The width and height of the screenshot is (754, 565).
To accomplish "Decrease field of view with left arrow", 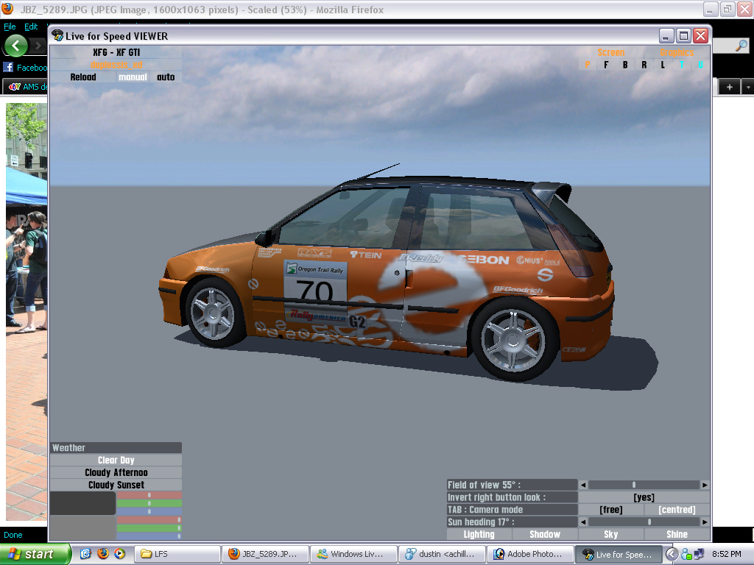I will pos(583,486).
